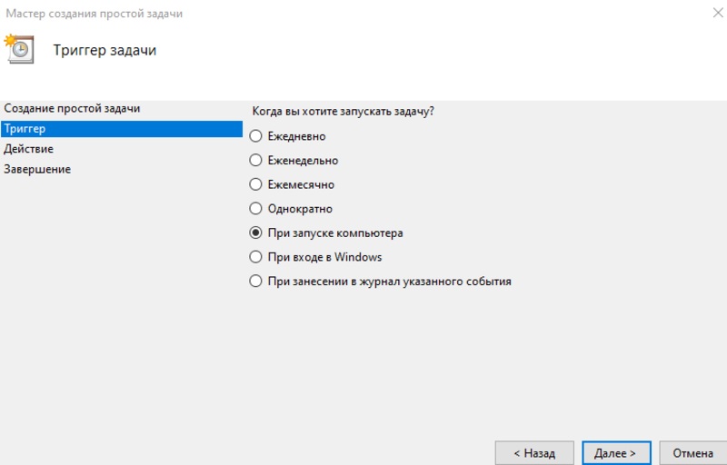The height and width of the screenshot is (465, 727).
Task: Jump to the 'Действие' step
Action: (x=28, y=149)
